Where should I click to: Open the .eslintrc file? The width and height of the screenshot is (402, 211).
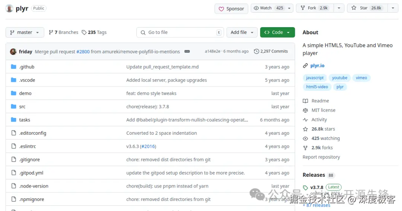[x=28, y=146]
